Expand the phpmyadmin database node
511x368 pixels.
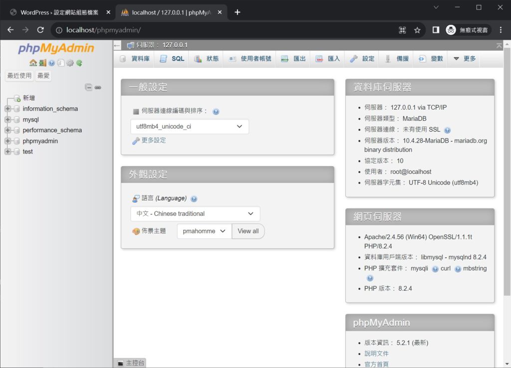point(7,141)
